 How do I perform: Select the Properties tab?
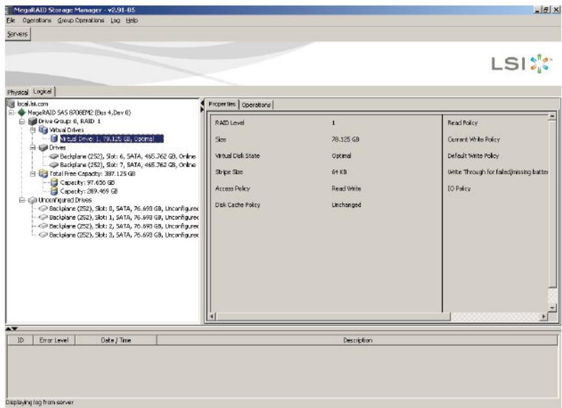click(x=222, y=104)
